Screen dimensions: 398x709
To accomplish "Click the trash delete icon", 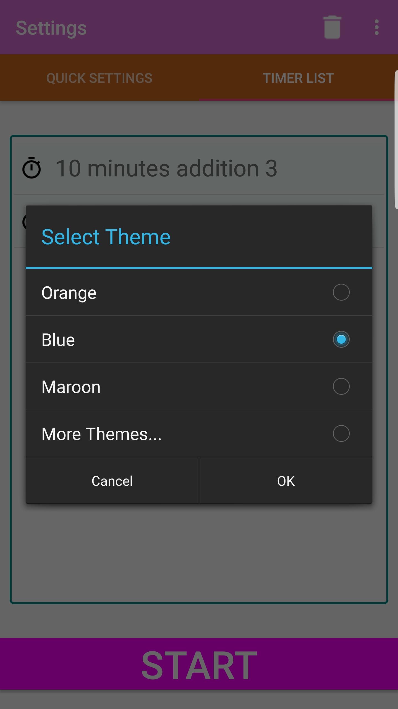I will pos(332,27).
